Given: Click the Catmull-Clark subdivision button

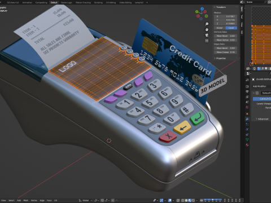Looking at the screenshot, I should (262, 99).
